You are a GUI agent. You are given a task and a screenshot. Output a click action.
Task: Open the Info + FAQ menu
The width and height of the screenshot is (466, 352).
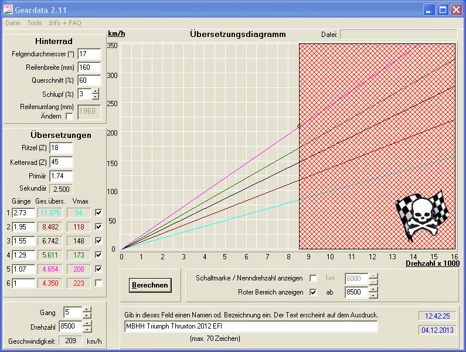(x=65, y=23)
